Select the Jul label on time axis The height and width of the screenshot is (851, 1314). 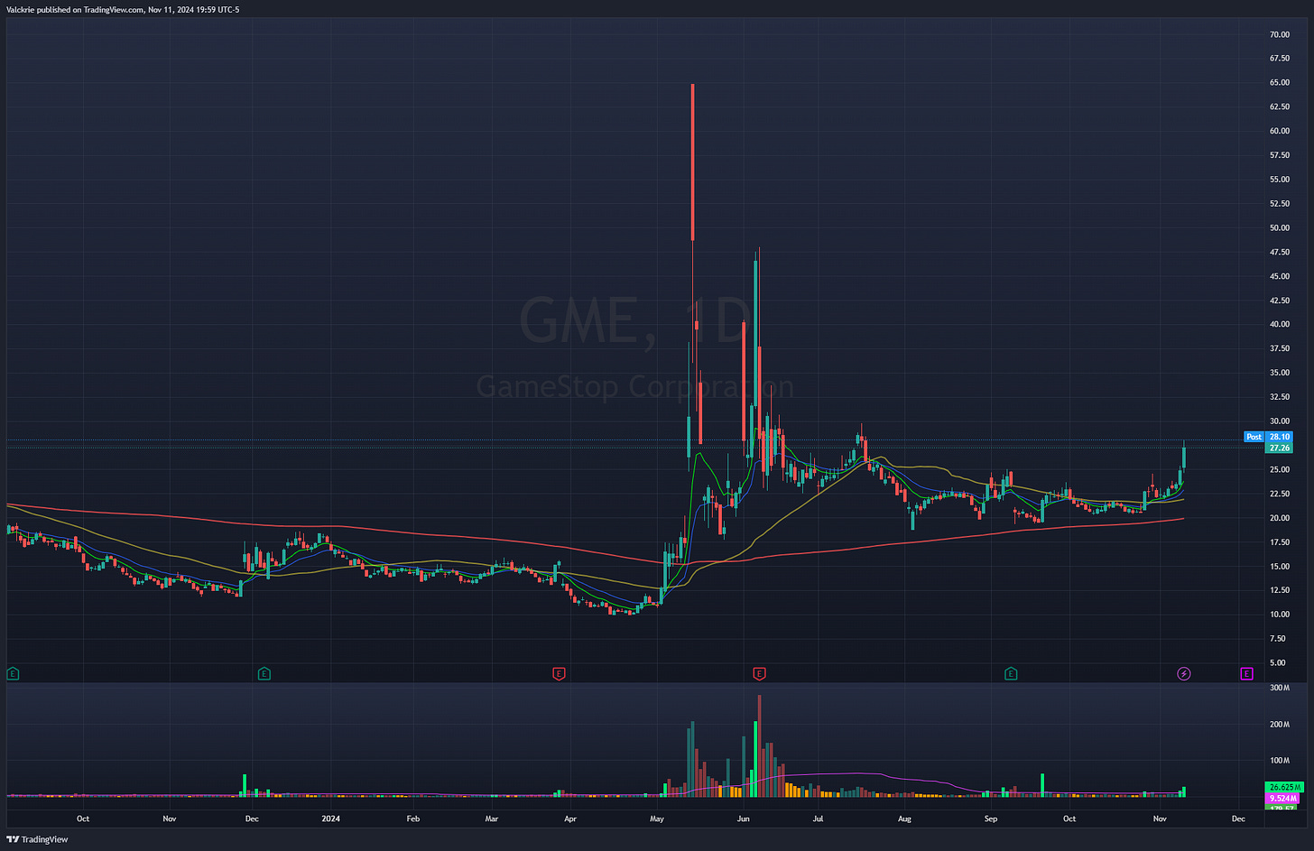(x=818, y=819)
